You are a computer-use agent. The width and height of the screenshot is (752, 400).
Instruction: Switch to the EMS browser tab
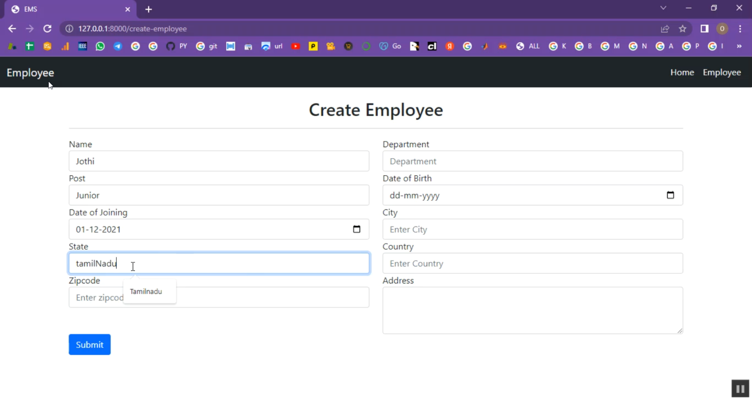coord(70,10)
